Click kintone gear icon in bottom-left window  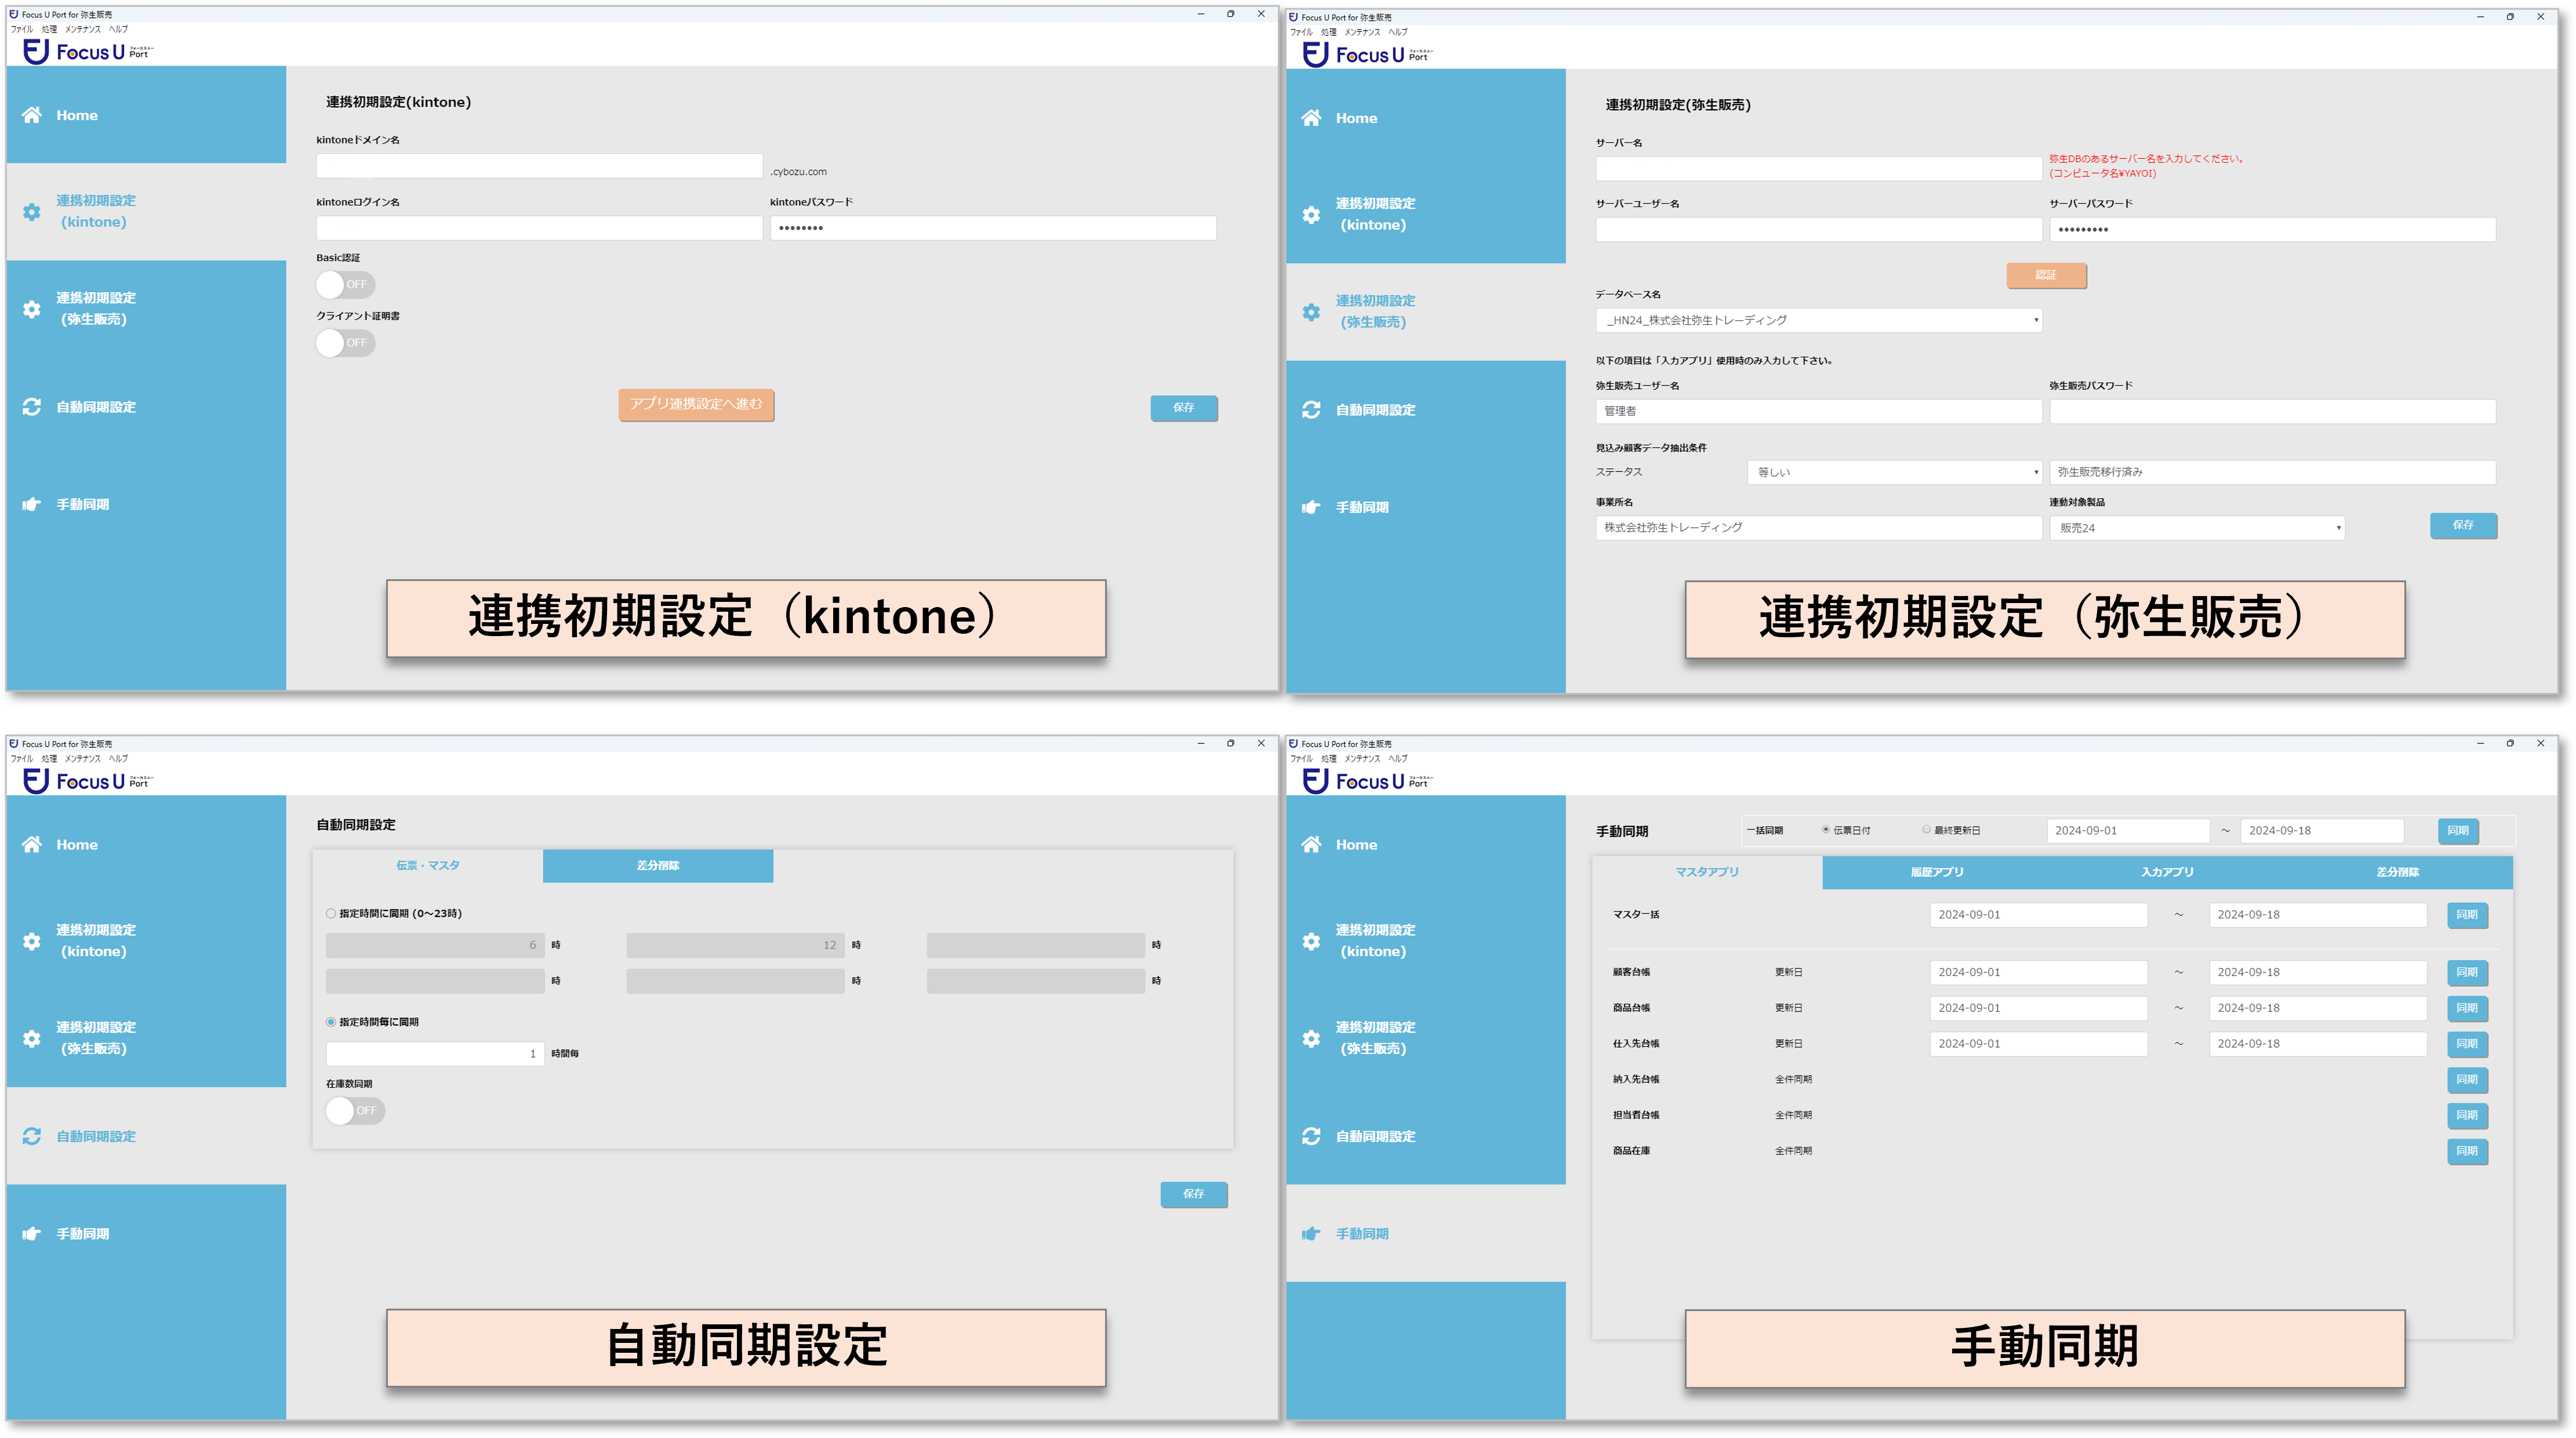pos(32,941)
